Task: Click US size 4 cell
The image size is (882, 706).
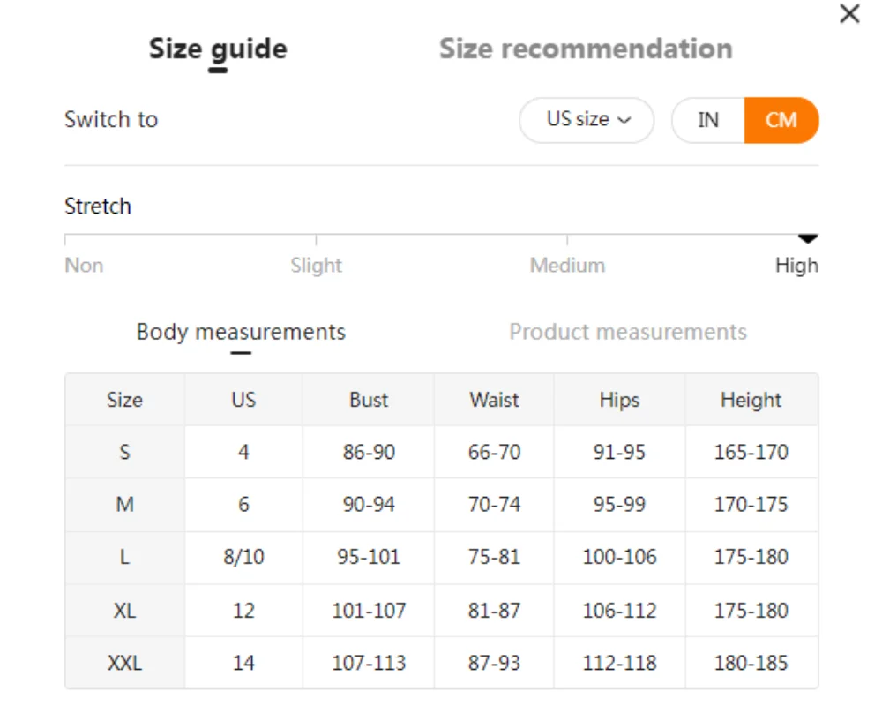Action: pos(243,452)
